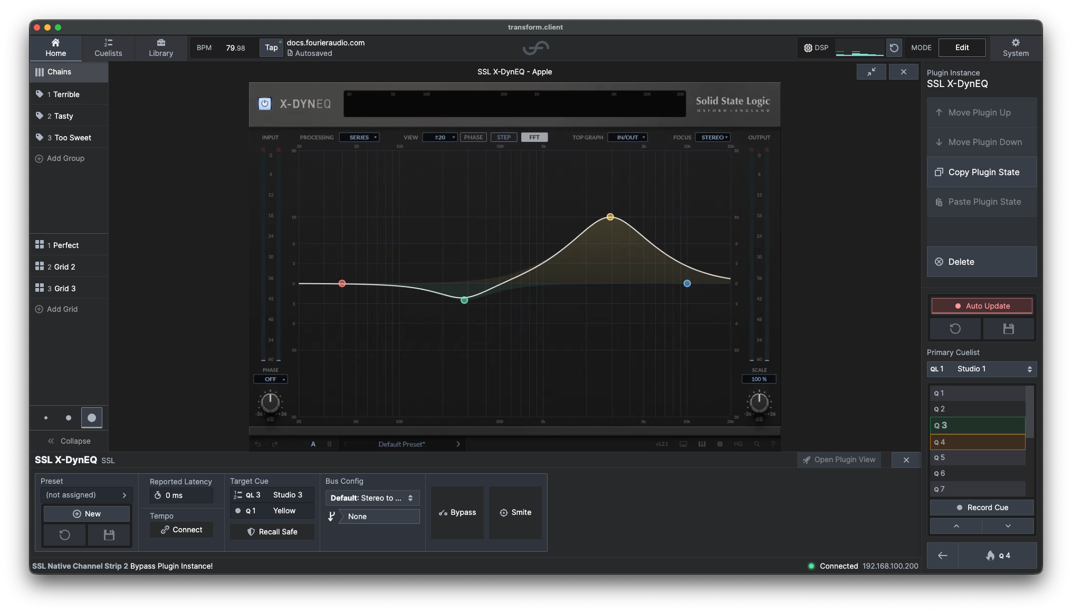Click the Delete plugin button
This screenshot has height=613, width=1072.
click(982, 262)
